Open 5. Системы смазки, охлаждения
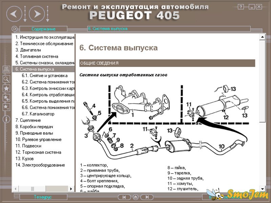Screen dimensions: 271x203 tap(45, 63)
